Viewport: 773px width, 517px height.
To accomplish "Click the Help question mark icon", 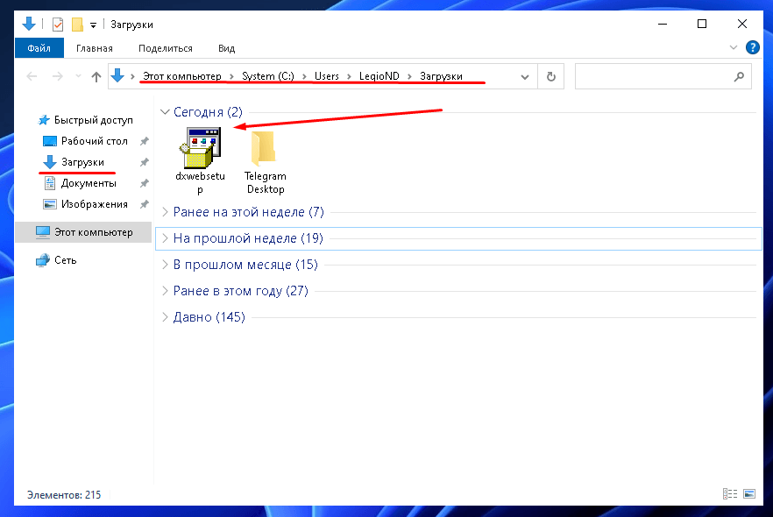I will click(752, 47).
